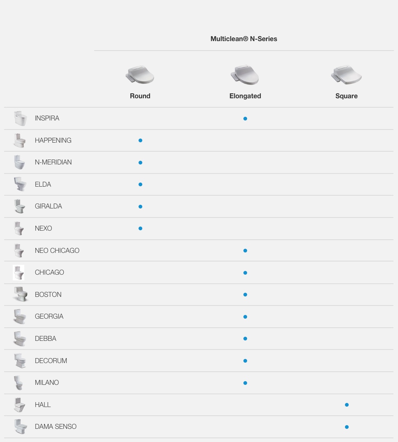Click the blue dot for HALL Square
Viewport: 398px width, 442px height.
[x=347, y=405]
